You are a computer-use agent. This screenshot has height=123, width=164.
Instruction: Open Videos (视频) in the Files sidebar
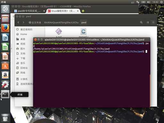21,44
